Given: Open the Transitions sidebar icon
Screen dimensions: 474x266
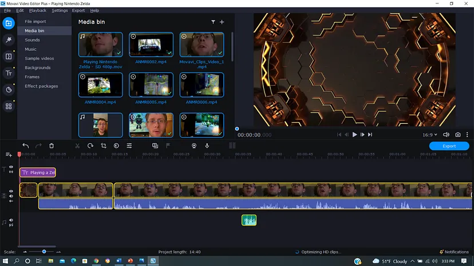Looking at the screenshot, I should pyautogui.click(x=9, y=57).
